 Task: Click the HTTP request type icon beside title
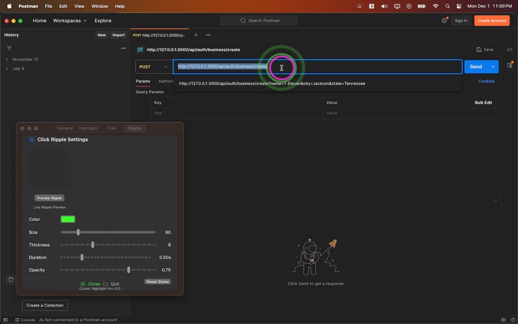pos(140,50)
